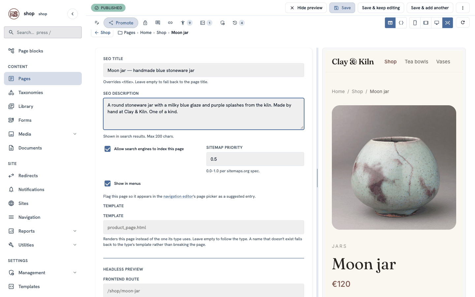
Task: Open the shield permissions icon in toolbar
Action: point(223,23)
